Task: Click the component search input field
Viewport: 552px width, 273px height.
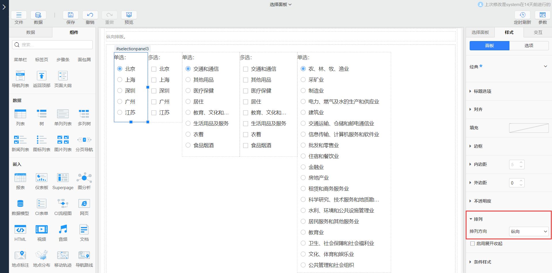Action: point(52,45)
